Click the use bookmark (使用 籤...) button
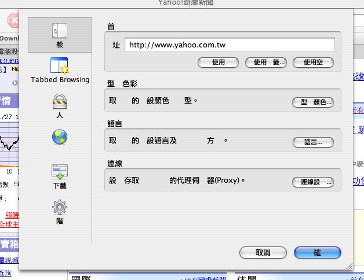This screenshot has height=280, width=364. pyautogui.click(x=266, y=62)
